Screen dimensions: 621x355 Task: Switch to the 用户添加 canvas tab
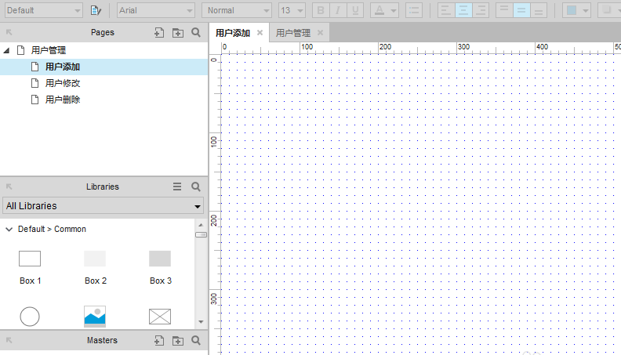click(x=232, y=33)
